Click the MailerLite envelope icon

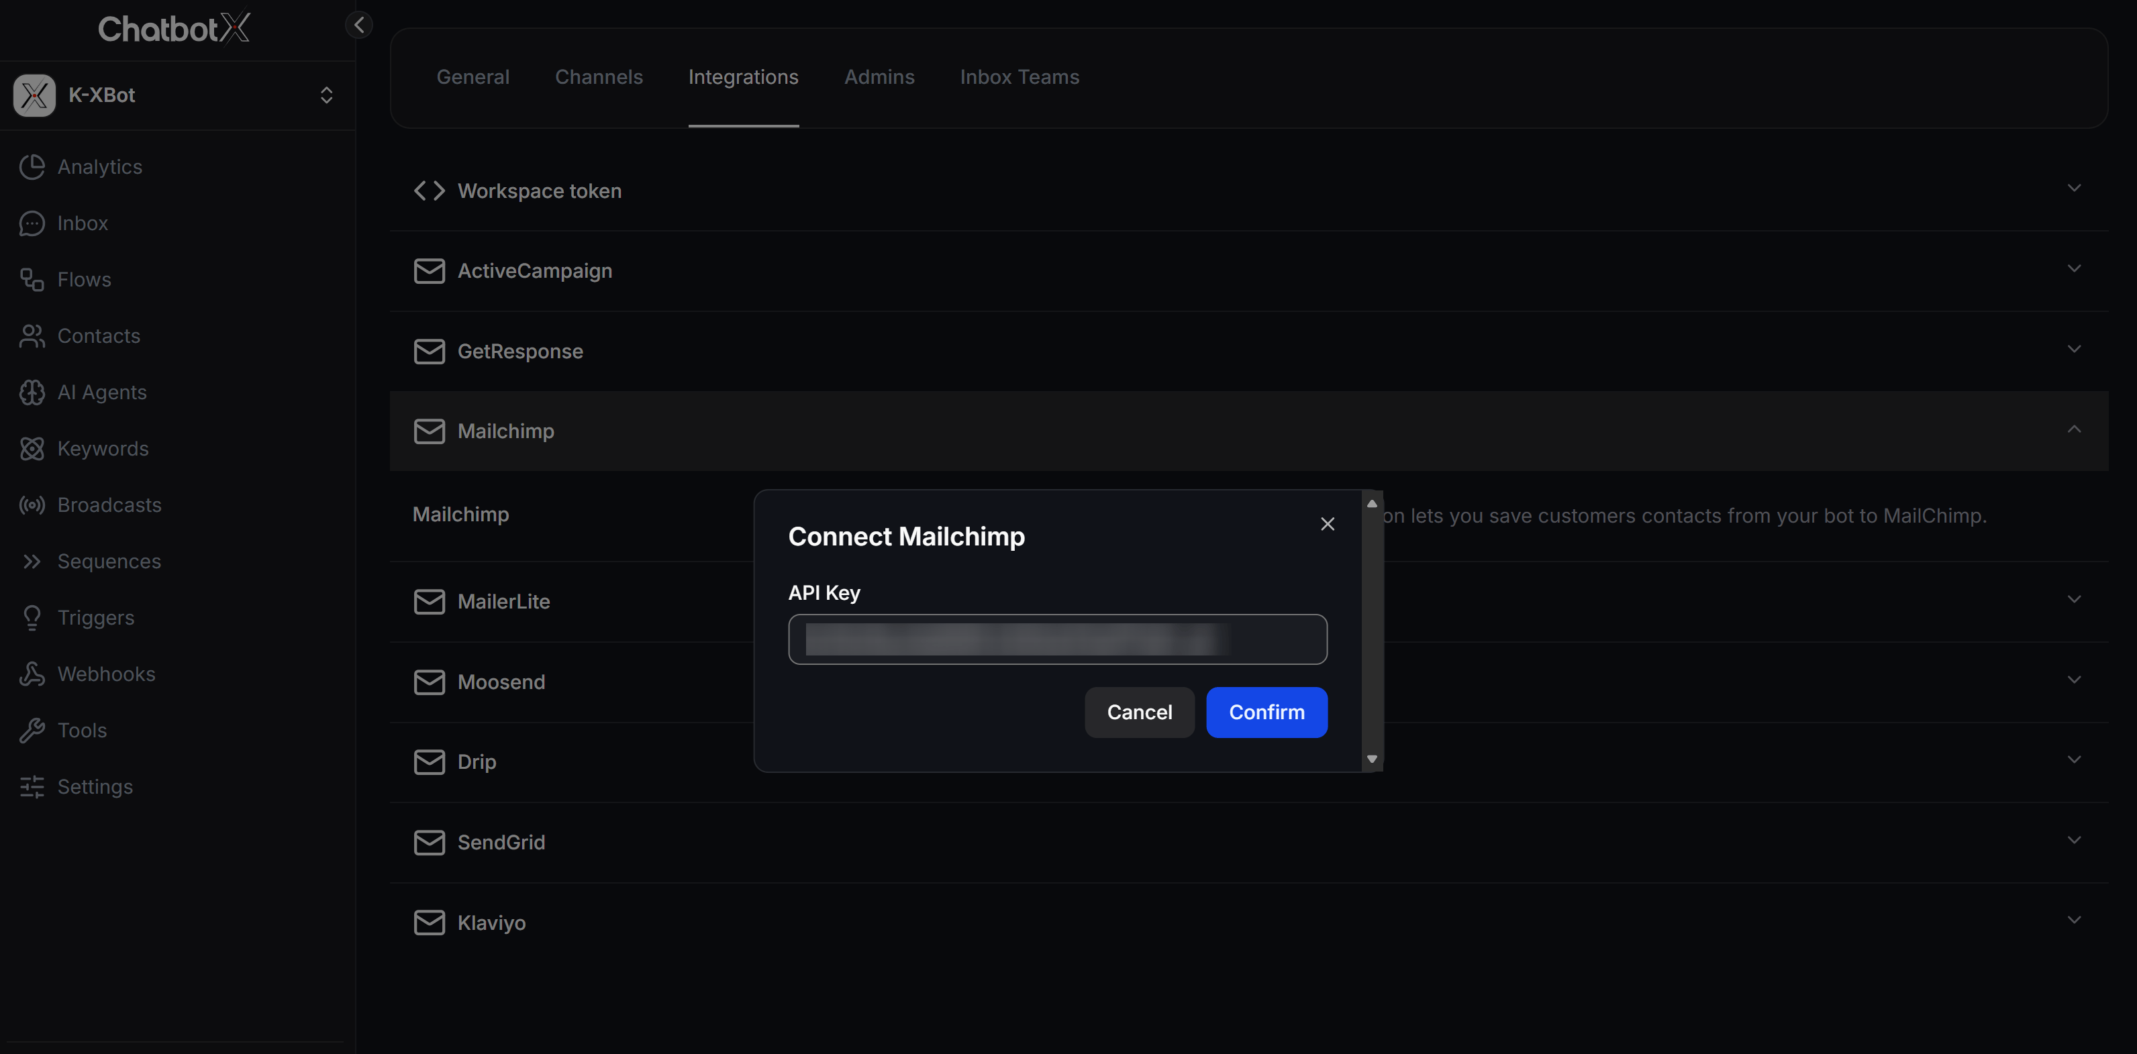click(x=430, y=602)
